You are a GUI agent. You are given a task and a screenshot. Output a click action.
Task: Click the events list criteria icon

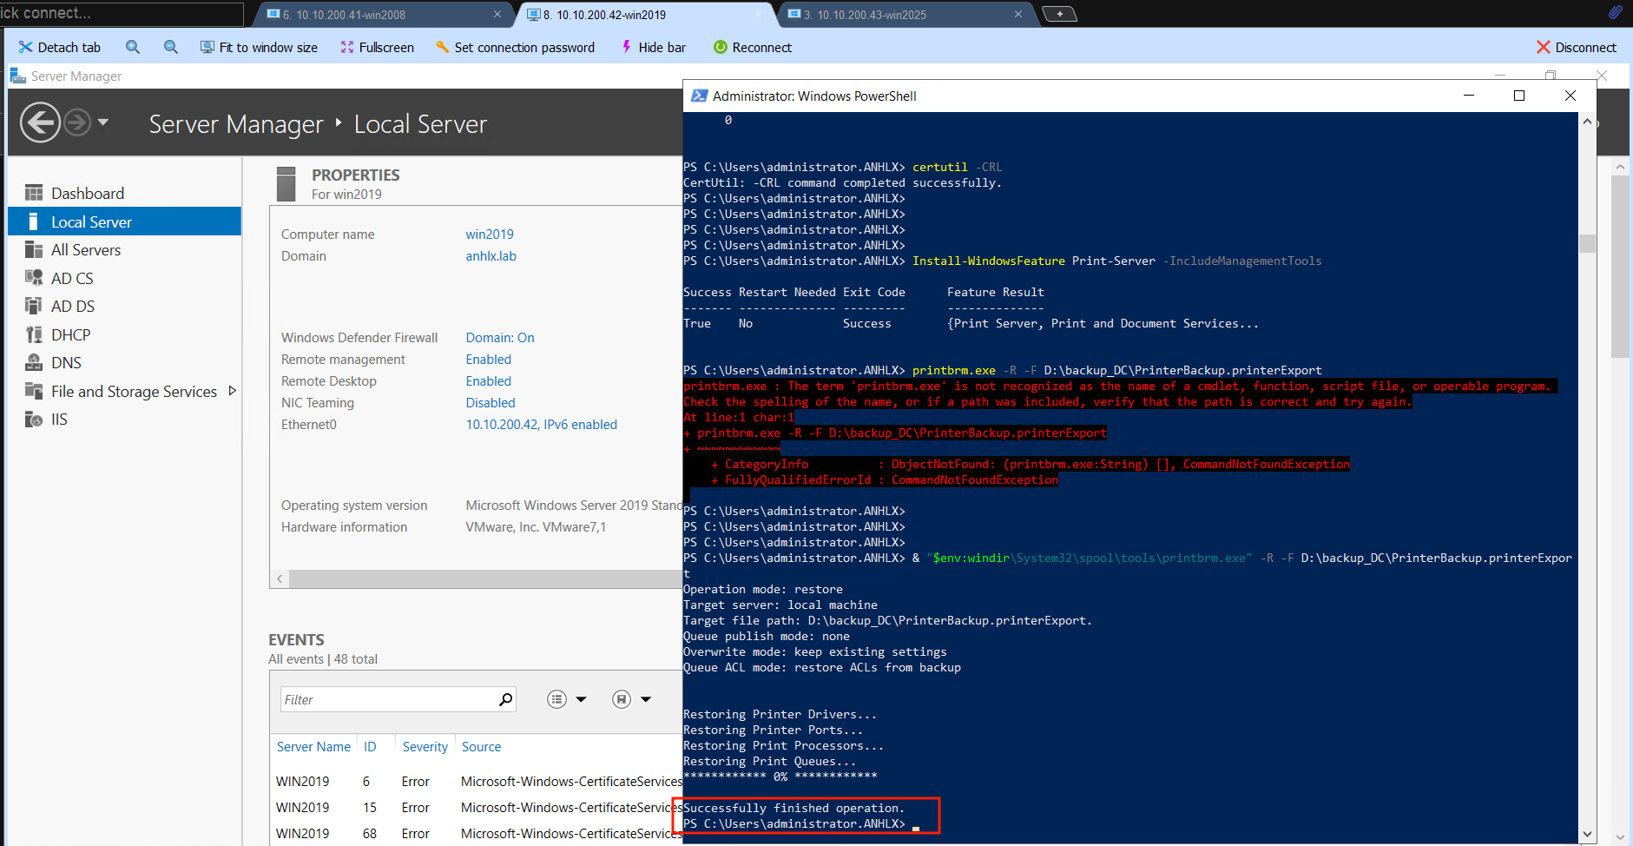pyautogui.click(x=557, y=699)
